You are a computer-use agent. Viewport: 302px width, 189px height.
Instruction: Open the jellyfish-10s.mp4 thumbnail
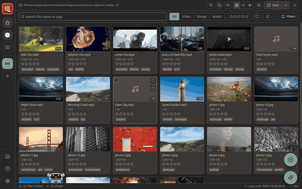88,39
